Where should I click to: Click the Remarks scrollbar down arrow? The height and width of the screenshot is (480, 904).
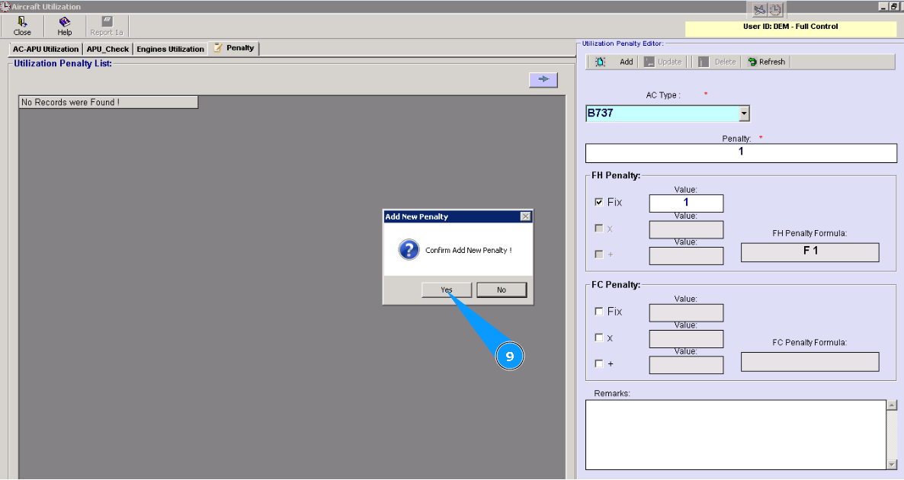892,465
